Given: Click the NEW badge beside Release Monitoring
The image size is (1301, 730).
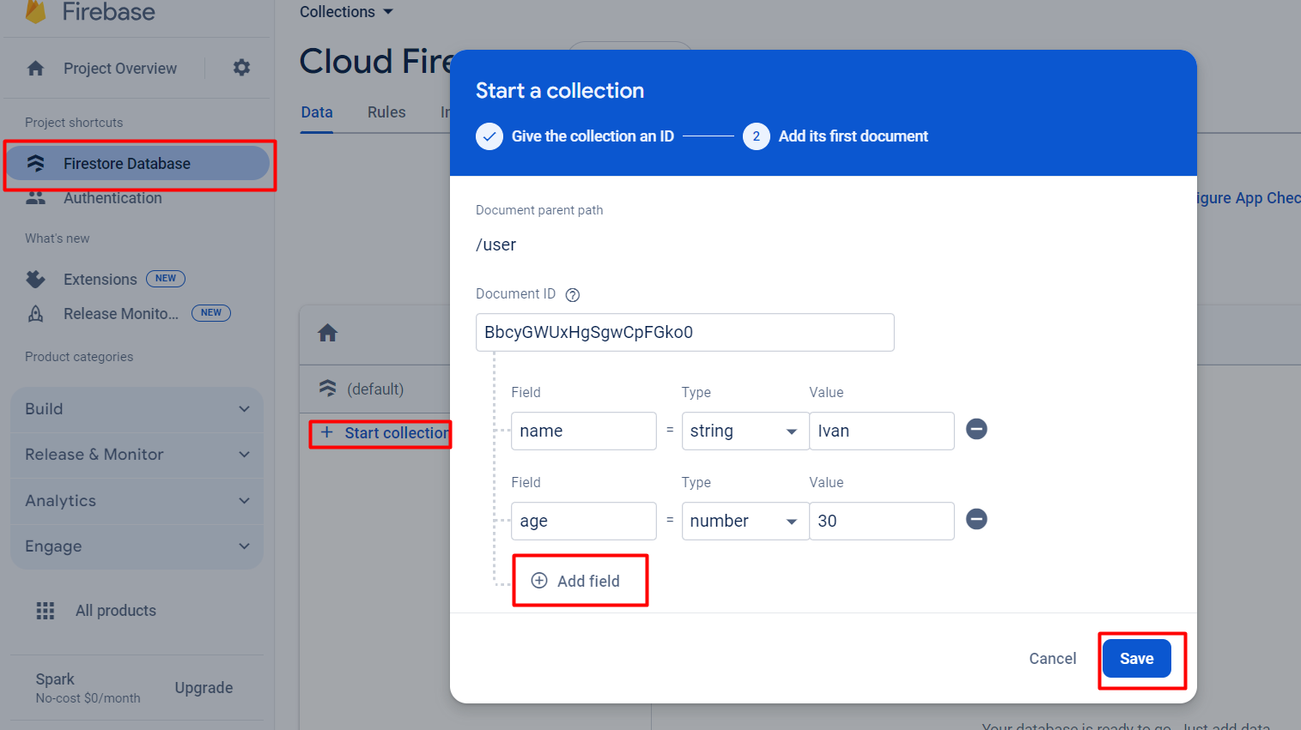Looking at the screenshot, I should pos(211,313).
